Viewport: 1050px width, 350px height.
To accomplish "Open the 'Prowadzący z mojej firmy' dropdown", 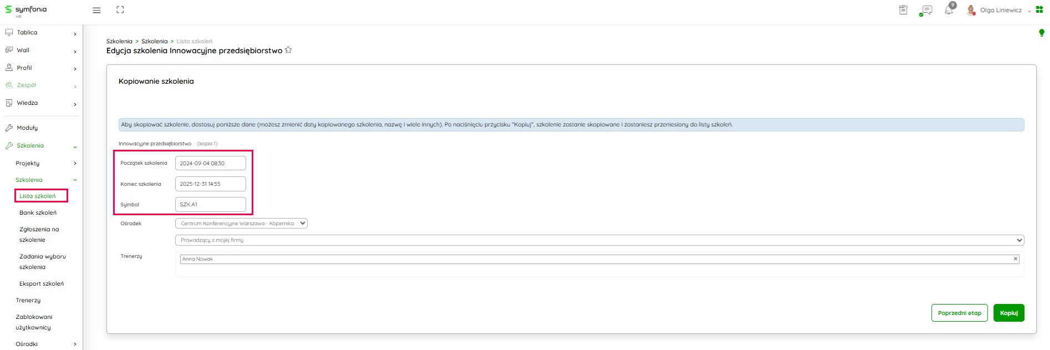I will tap(599, 240).
